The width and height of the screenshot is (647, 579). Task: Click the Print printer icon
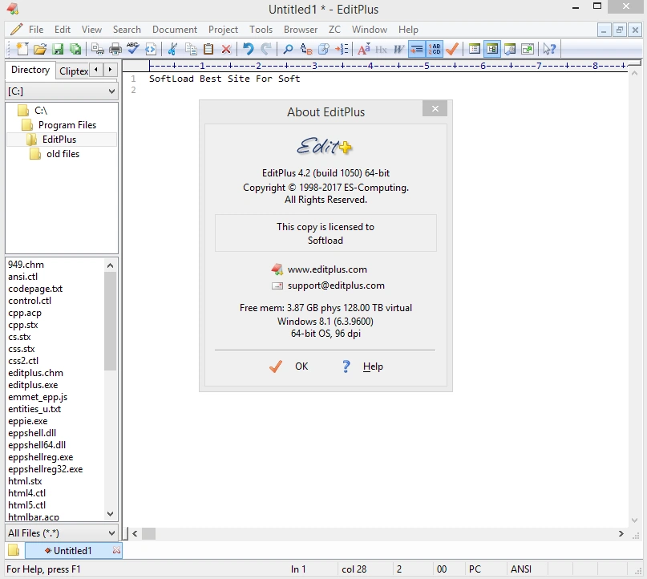pos(115,49)
